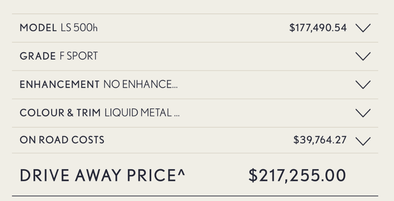
Task: Select the truncated NO ENHANCE... value
Action: [x=140, y=84]
